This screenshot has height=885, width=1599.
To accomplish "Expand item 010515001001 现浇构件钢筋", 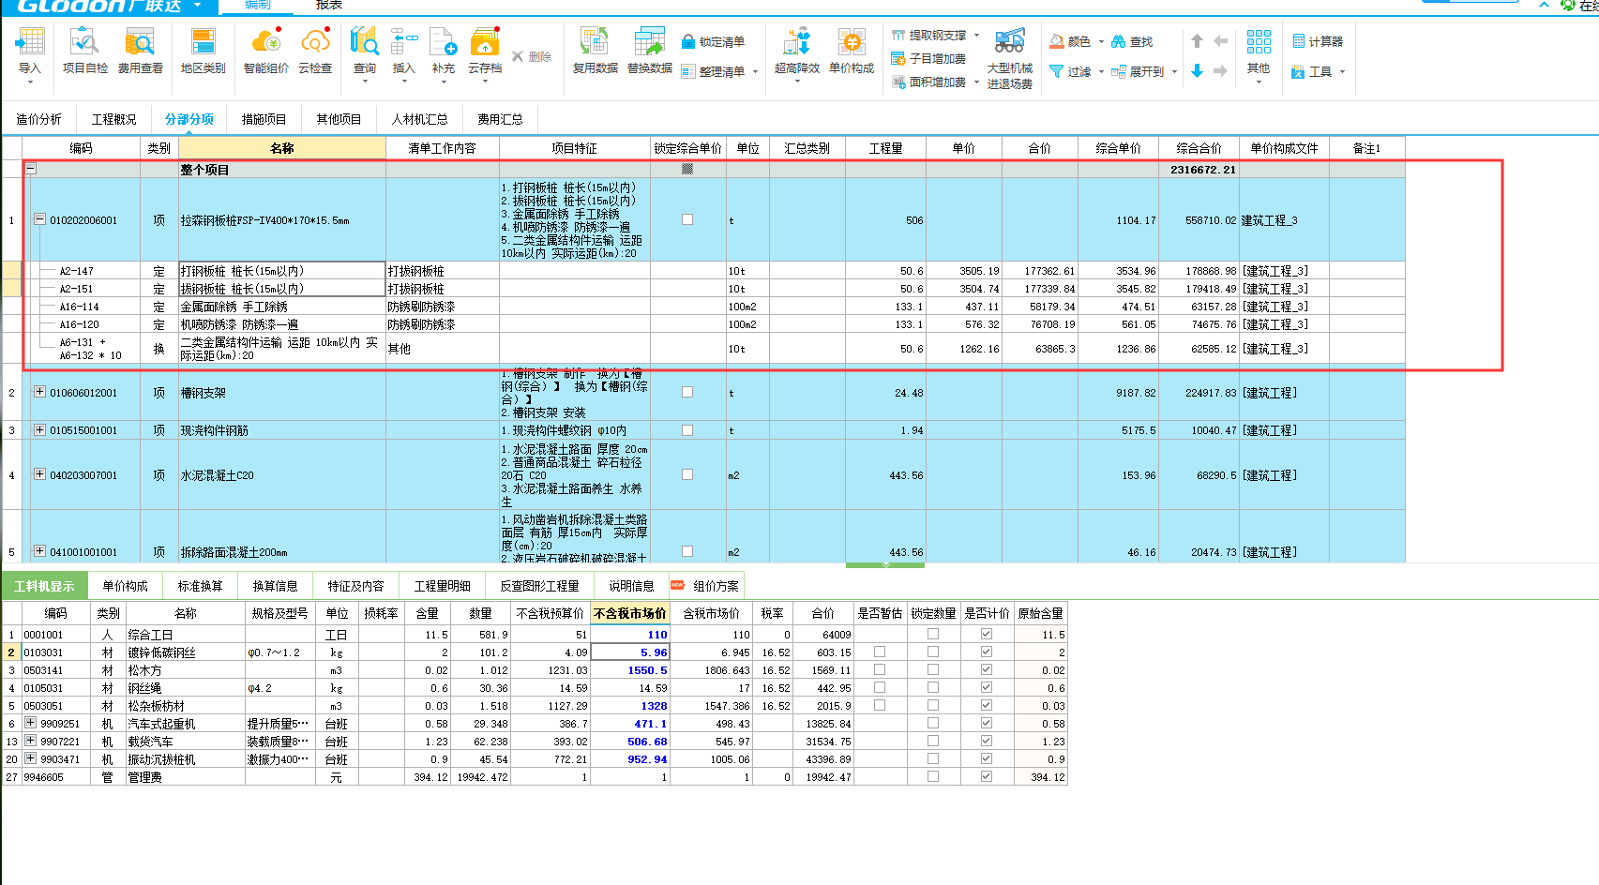I will [39, 430].
